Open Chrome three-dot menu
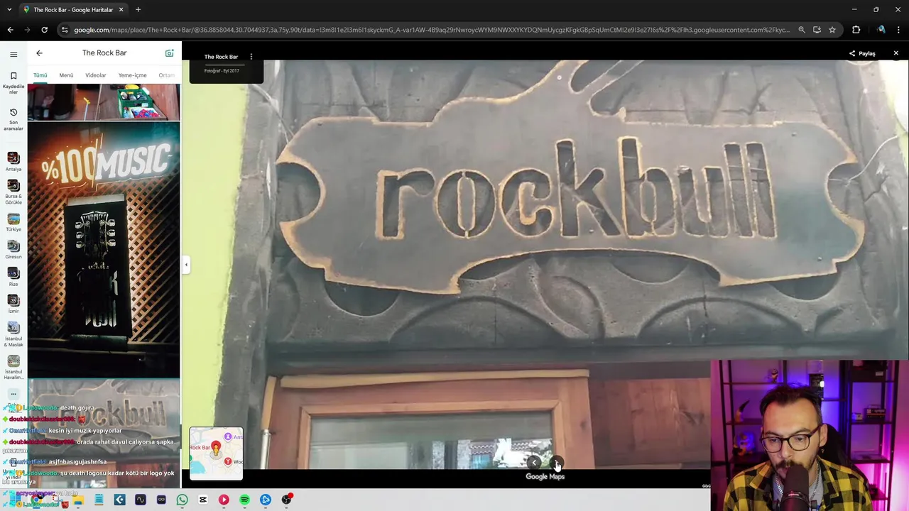Screen dimensions: 909x511 (x=898, y=30)
